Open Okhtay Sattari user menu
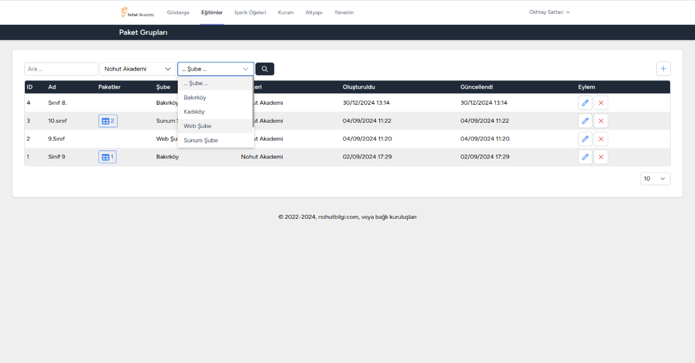This screenshot has width=695, height=363. click(x=549, y=12)
